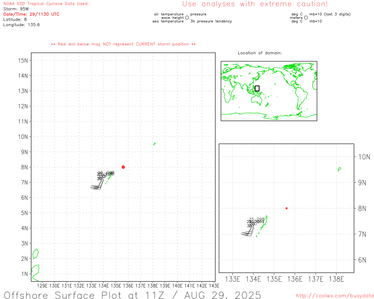Click the green island outline near 1N on main map
This screenshot has height=299, width=374.
point(35,273)
